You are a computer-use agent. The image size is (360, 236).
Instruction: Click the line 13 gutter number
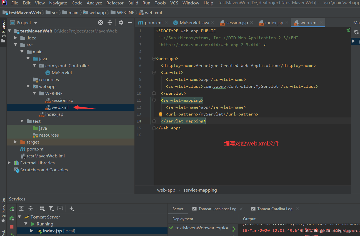(x=139, y=114)
